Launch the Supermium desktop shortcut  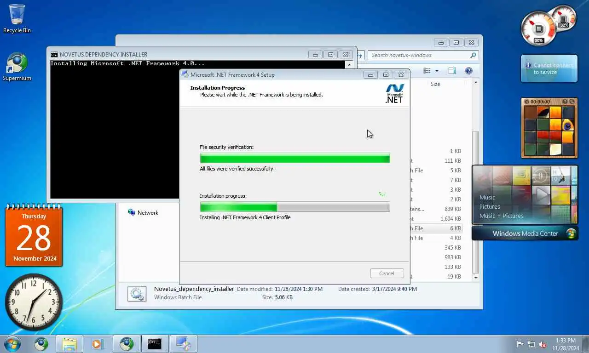[17, 67]
